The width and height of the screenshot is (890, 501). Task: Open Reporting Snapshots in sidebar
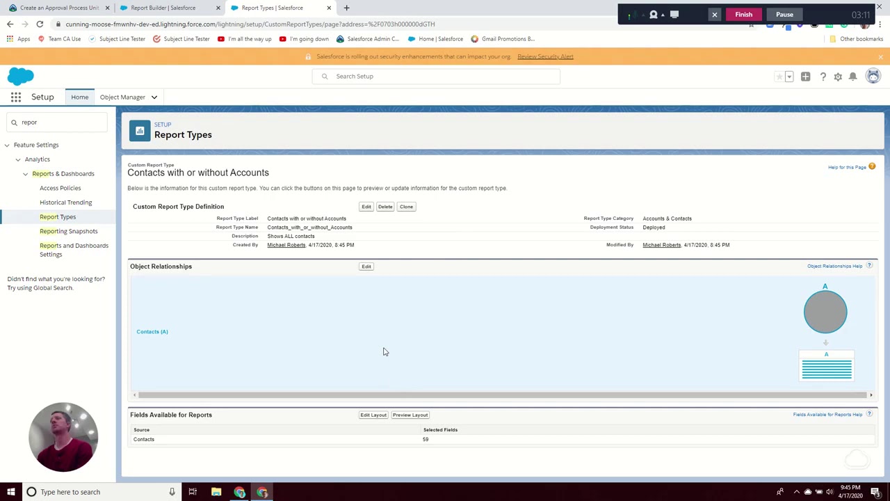tap(68, 231)
